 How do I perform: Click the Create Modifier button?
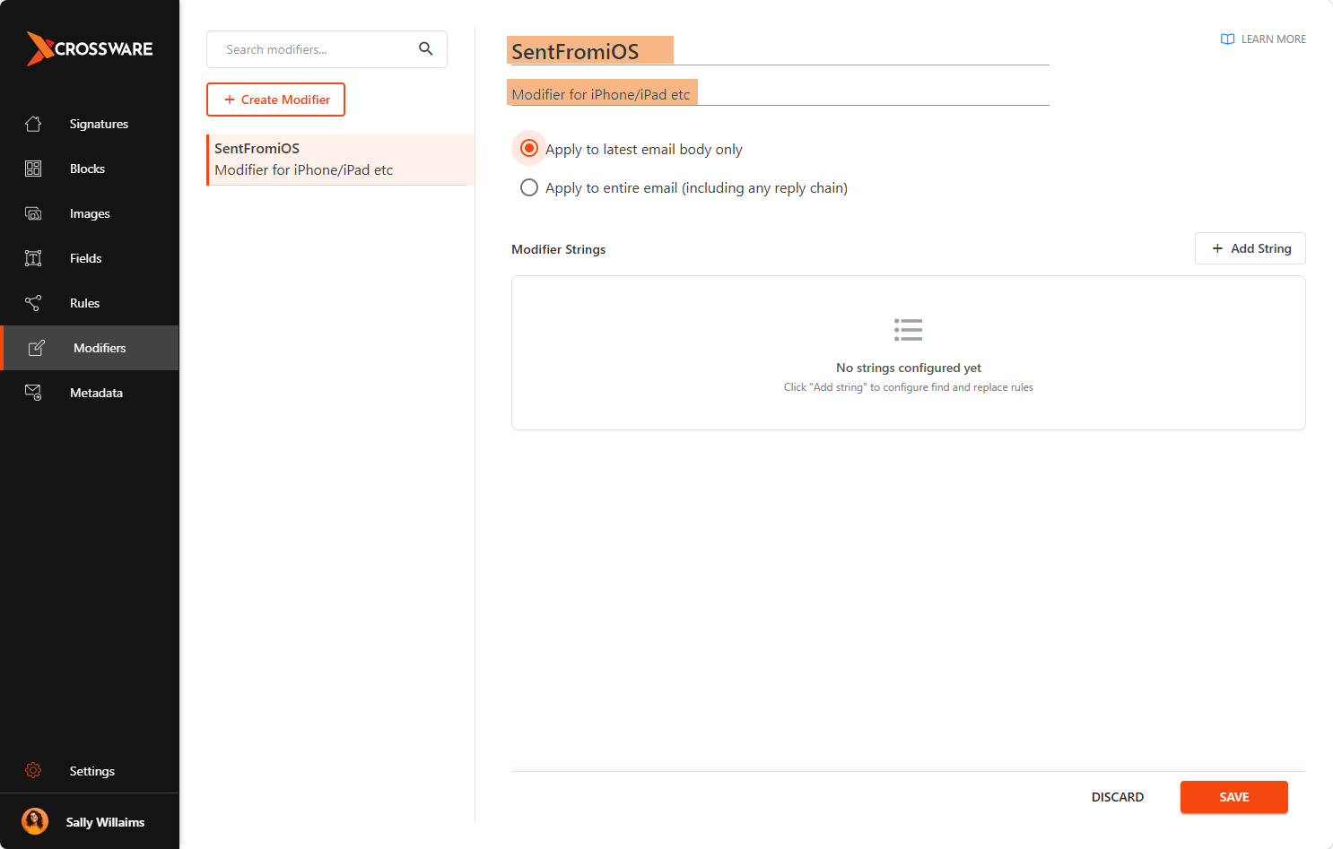click(x=275, y=100)
